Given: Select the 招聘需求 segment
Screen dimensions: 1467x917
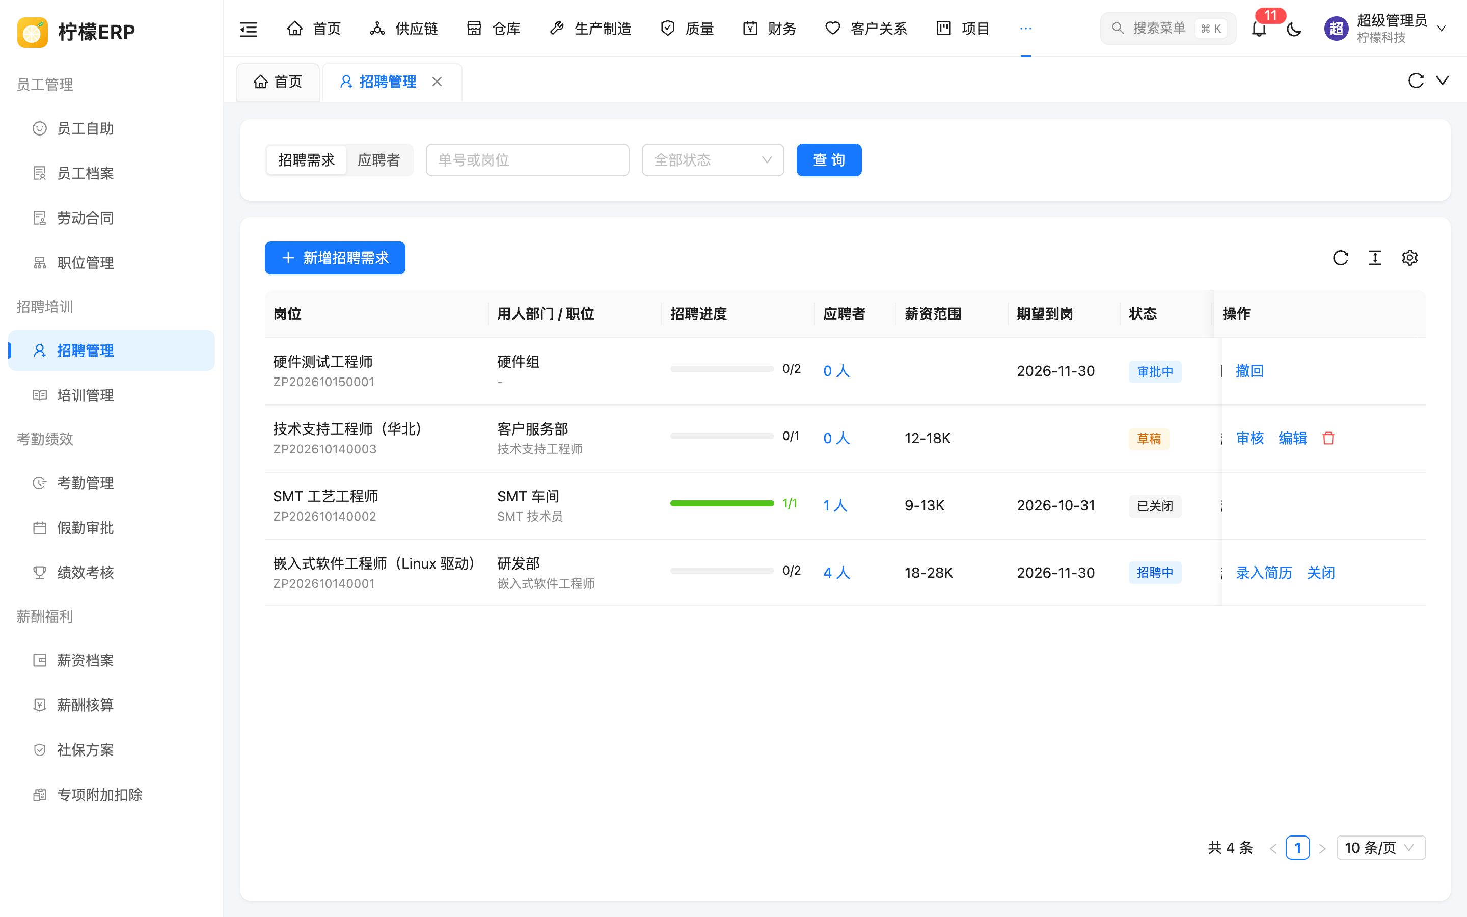Looking at the screenshot, I should tap(306, 160).
